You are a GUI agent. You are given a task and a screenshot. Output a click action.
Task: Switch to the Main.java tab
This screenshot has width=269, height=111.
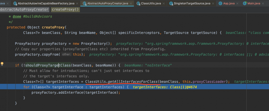point(254,4)
